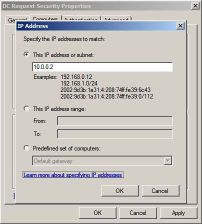The height and width of the screenshot is (224, 202).
Task: Select "This IP address range" radio button
Action: 26,109
